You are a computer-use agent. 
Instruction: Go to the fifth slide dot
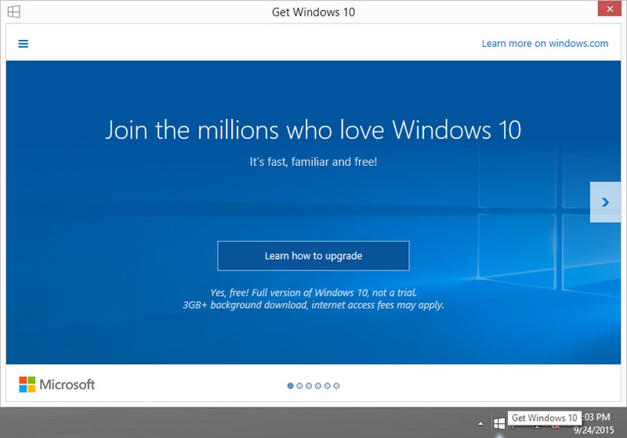pyautogui.click(x=328, y=385)
